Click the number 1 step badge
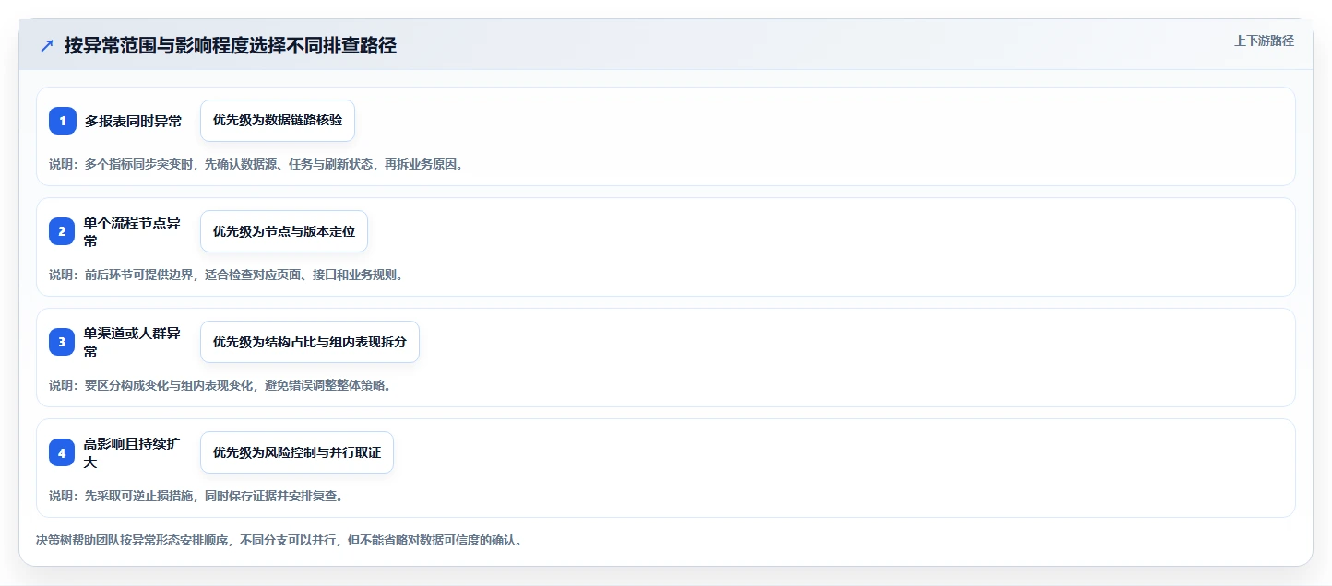Screen dimensions: 1332x586 tap(63, 121)
